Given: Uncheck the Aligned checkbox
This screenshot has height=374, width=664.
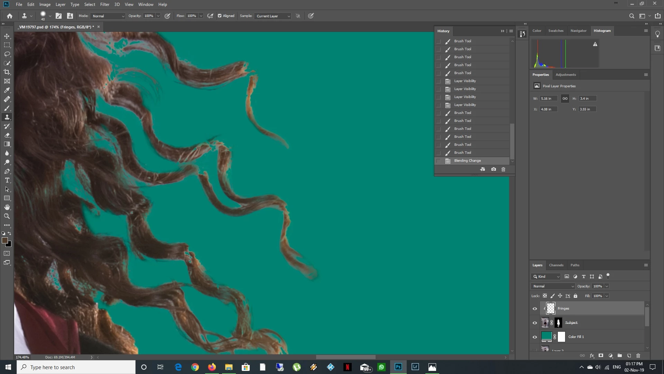Looking at the screenshot, I should (220, 16).
